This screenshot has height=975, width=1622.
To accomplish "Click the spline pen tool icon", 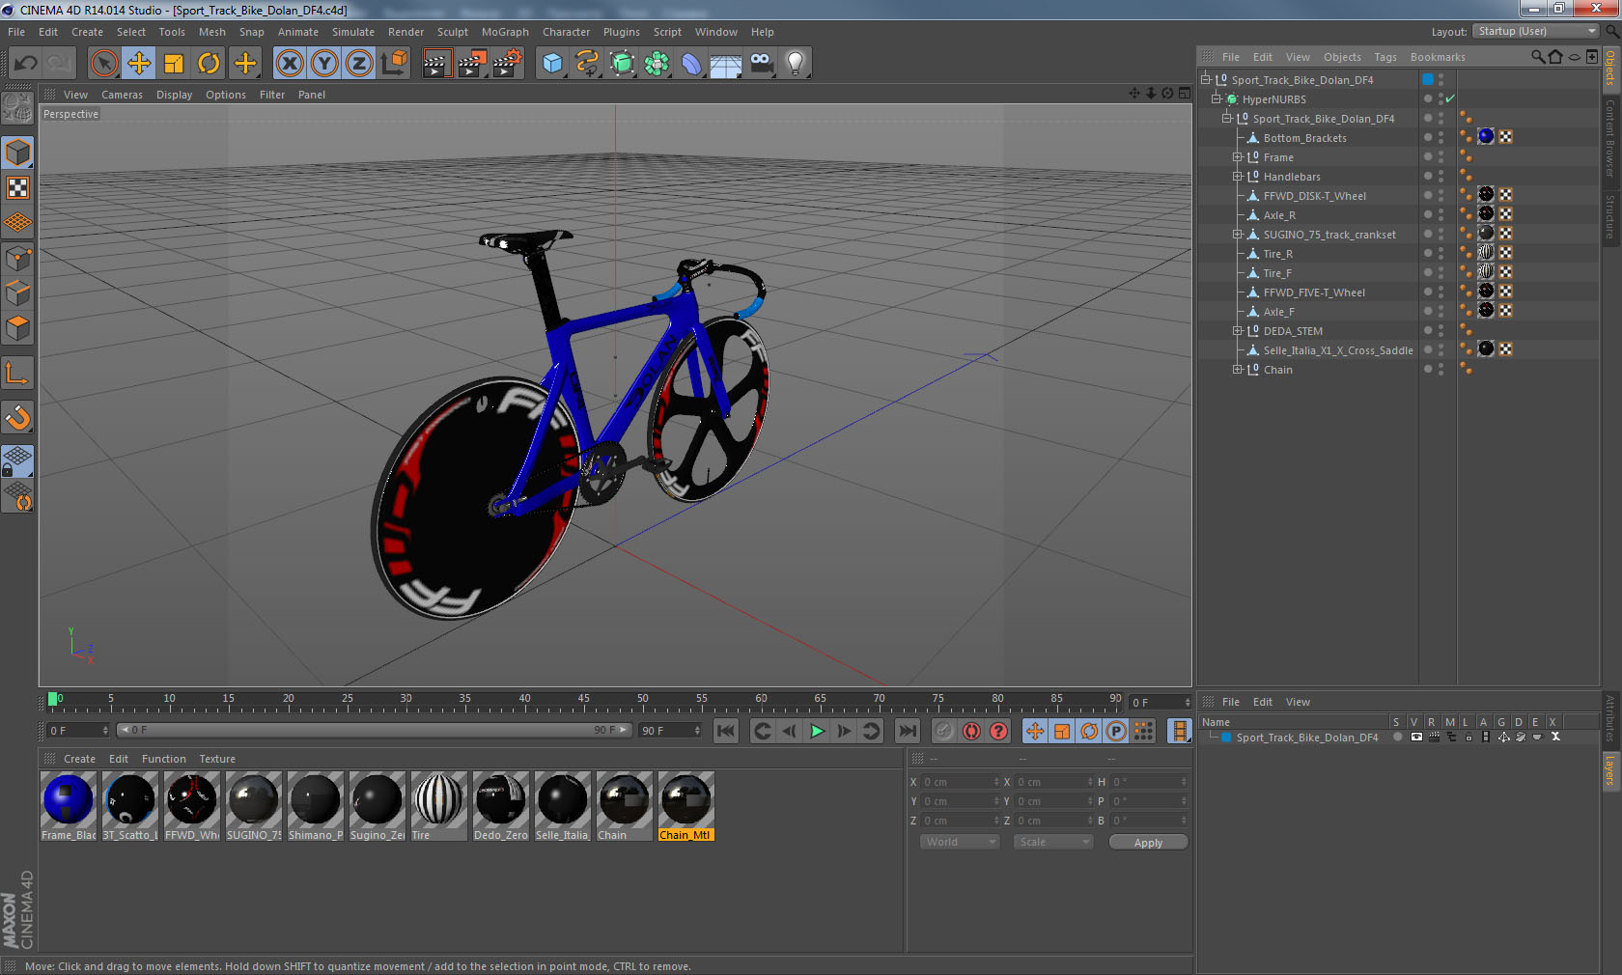I will (x=587, y=64).
